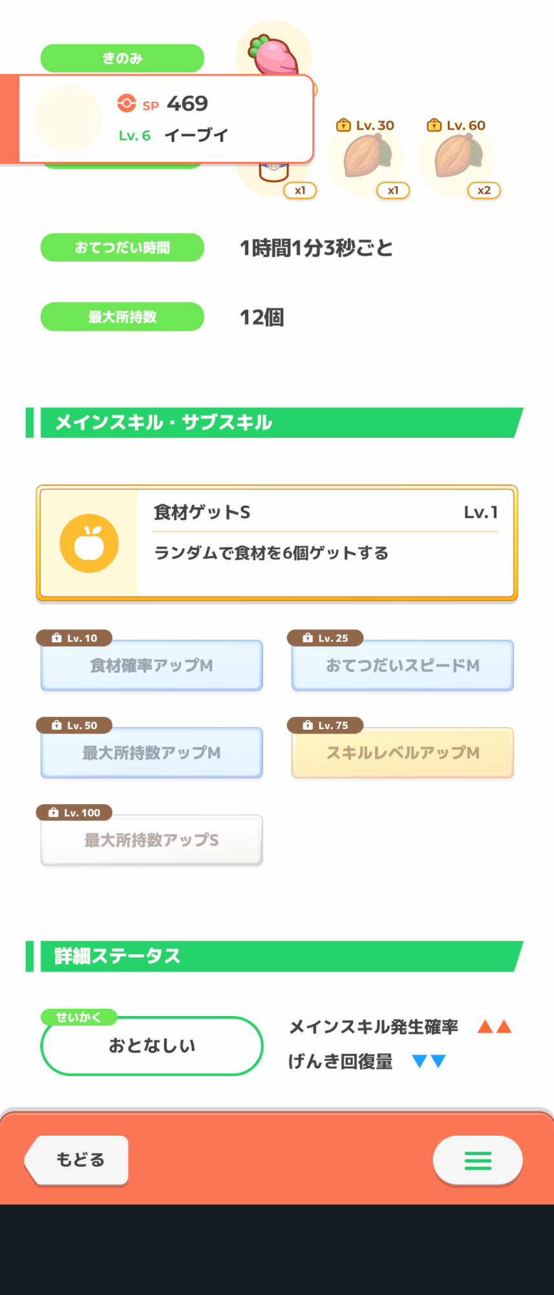Tap the おてつだい時間 green label
The height and width of the screenshot is (1295, 554).
click(x=122, y=247)
